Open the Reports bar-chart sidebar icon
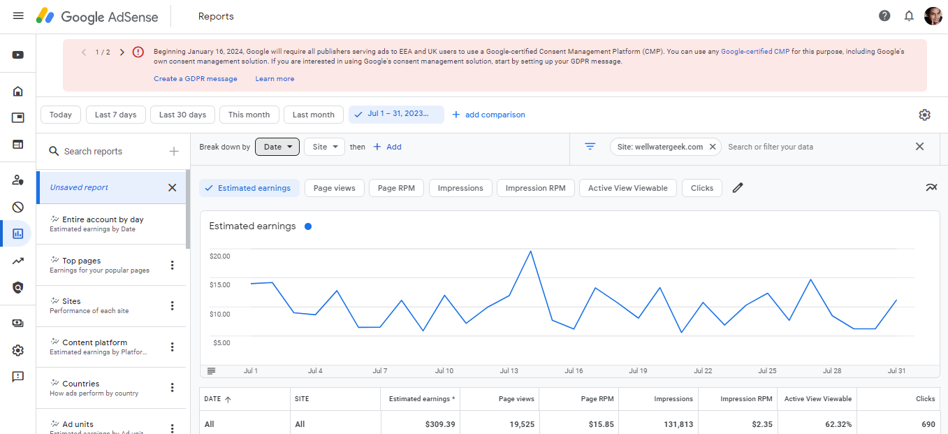948x434 pixels. 18,233
